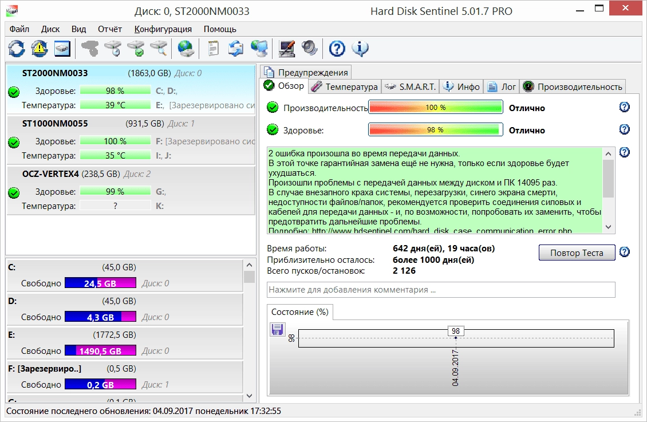
Task: Click the speaker sound toolbar icon
Action: [x=309, y=49]
